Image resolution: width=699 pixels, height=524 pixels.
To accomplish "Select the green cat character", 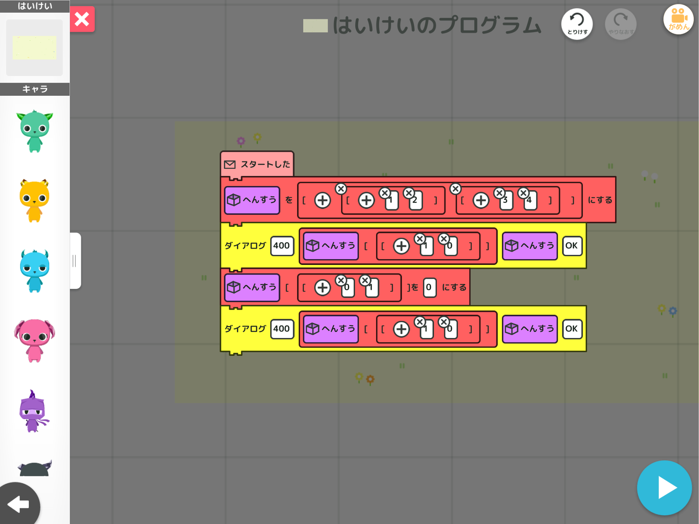I will pos(35,131).
